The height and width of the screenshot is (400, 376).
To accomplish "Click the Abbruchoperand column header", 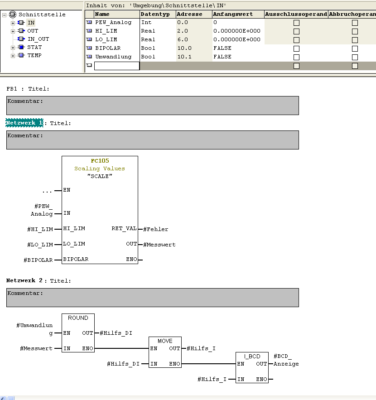I will [x=352, y=14].
